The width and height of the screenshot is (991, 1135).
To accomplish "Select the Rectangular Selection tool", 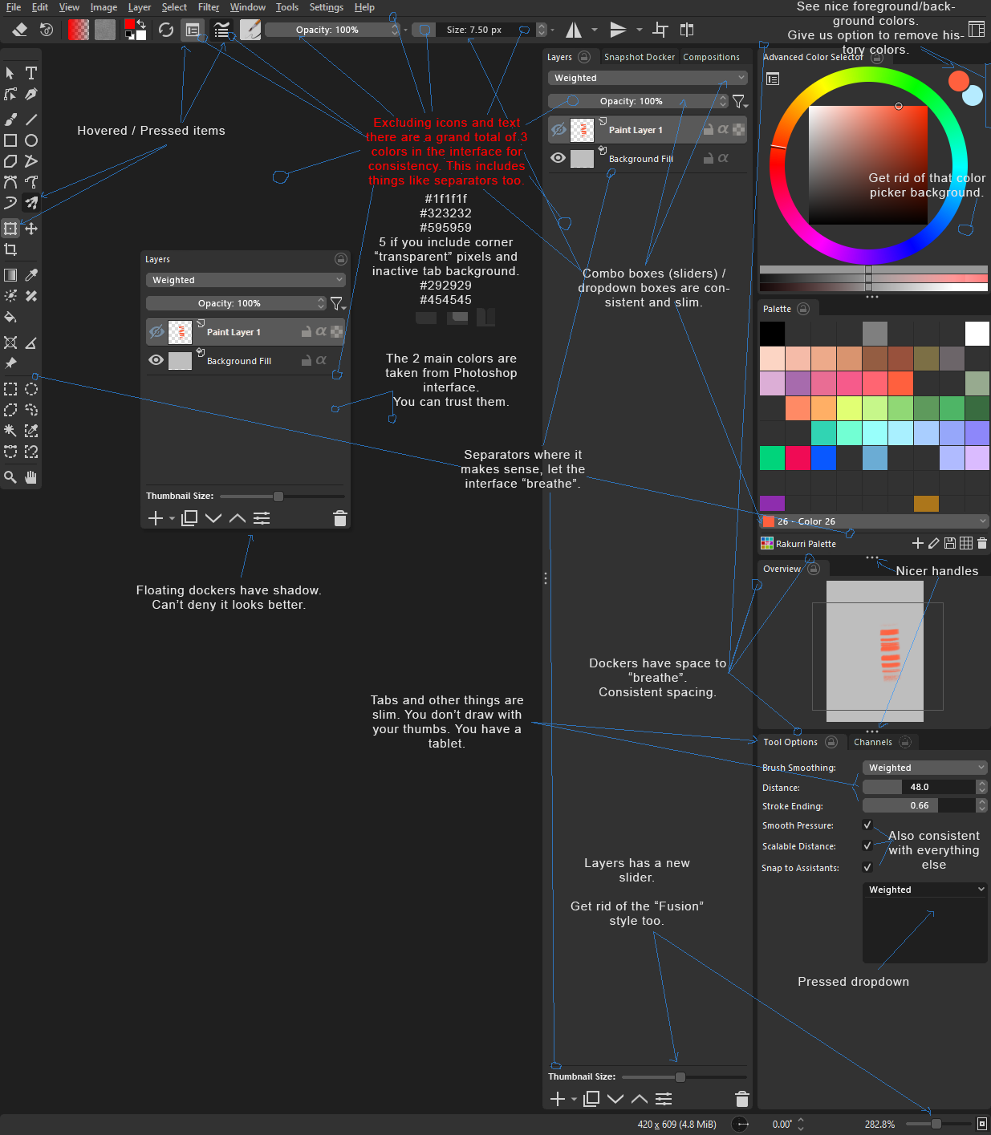I will click(10, 389).
